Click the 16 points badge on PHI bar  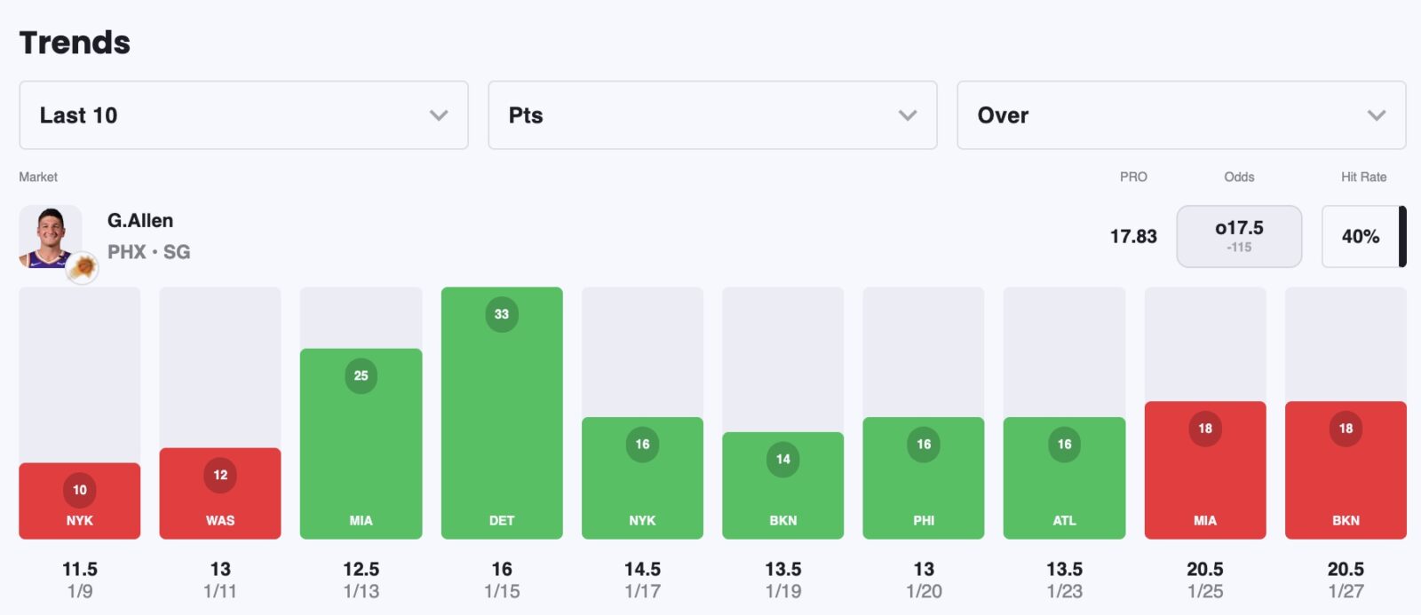(924, 444)
